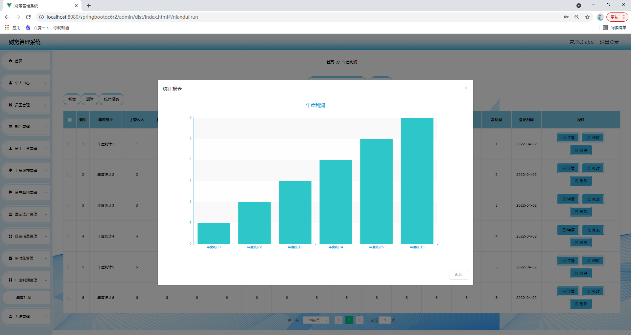Image resolution: width=631 pixels, height=335 pixels.
Task: Open the 系统管理 sidebar menu
Action: click(26, 317)
